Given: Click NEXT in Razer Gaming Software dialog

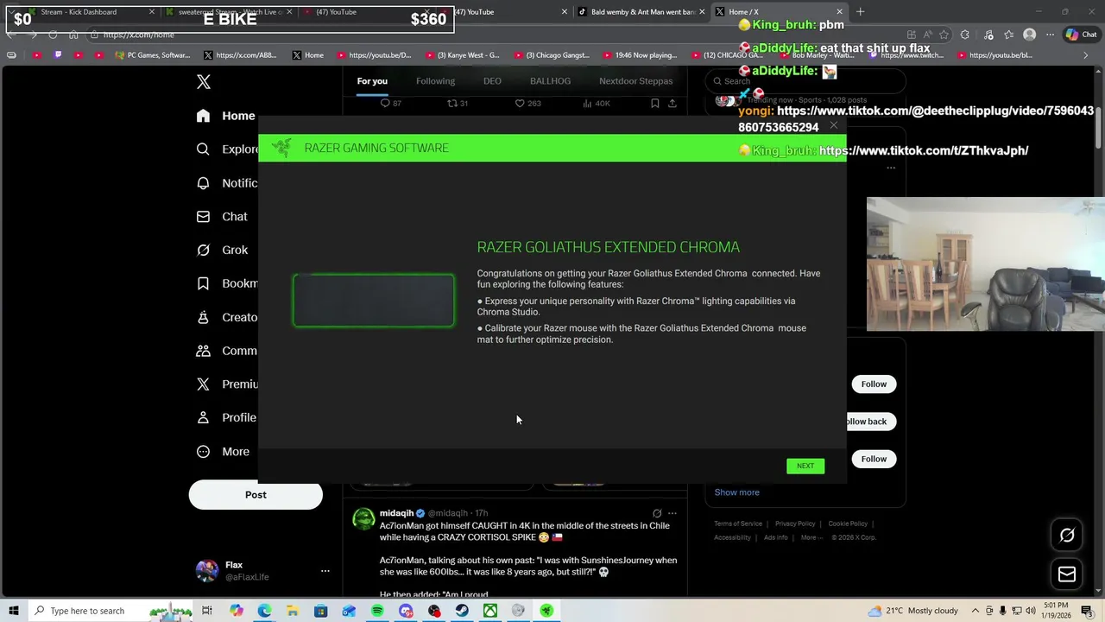Looking at the screenshot, I should pyautogui.click(x=805, y=466).
